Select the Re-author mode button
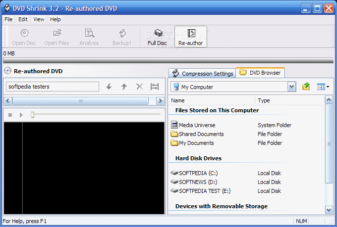Screen dimensions: 337x227 point(191,37)
